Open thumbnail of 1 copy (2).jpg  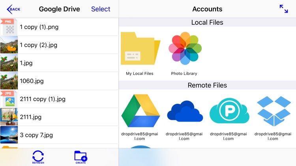(x=9, y=45)
